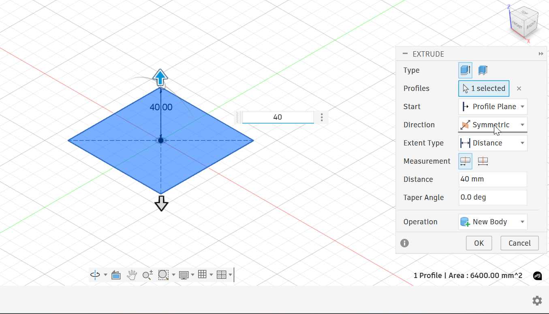Expand the Viewports dropdown arrow

(231, 275)
